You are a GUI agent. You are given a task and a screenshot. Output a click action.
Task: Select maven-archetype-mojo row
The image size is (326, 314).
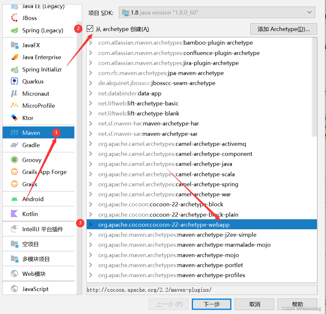(x=202, y=255)
